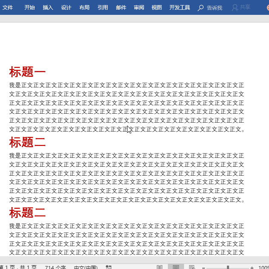
Task: Click the 告诉我 search magnifier icon
Action: coord(201,8)
